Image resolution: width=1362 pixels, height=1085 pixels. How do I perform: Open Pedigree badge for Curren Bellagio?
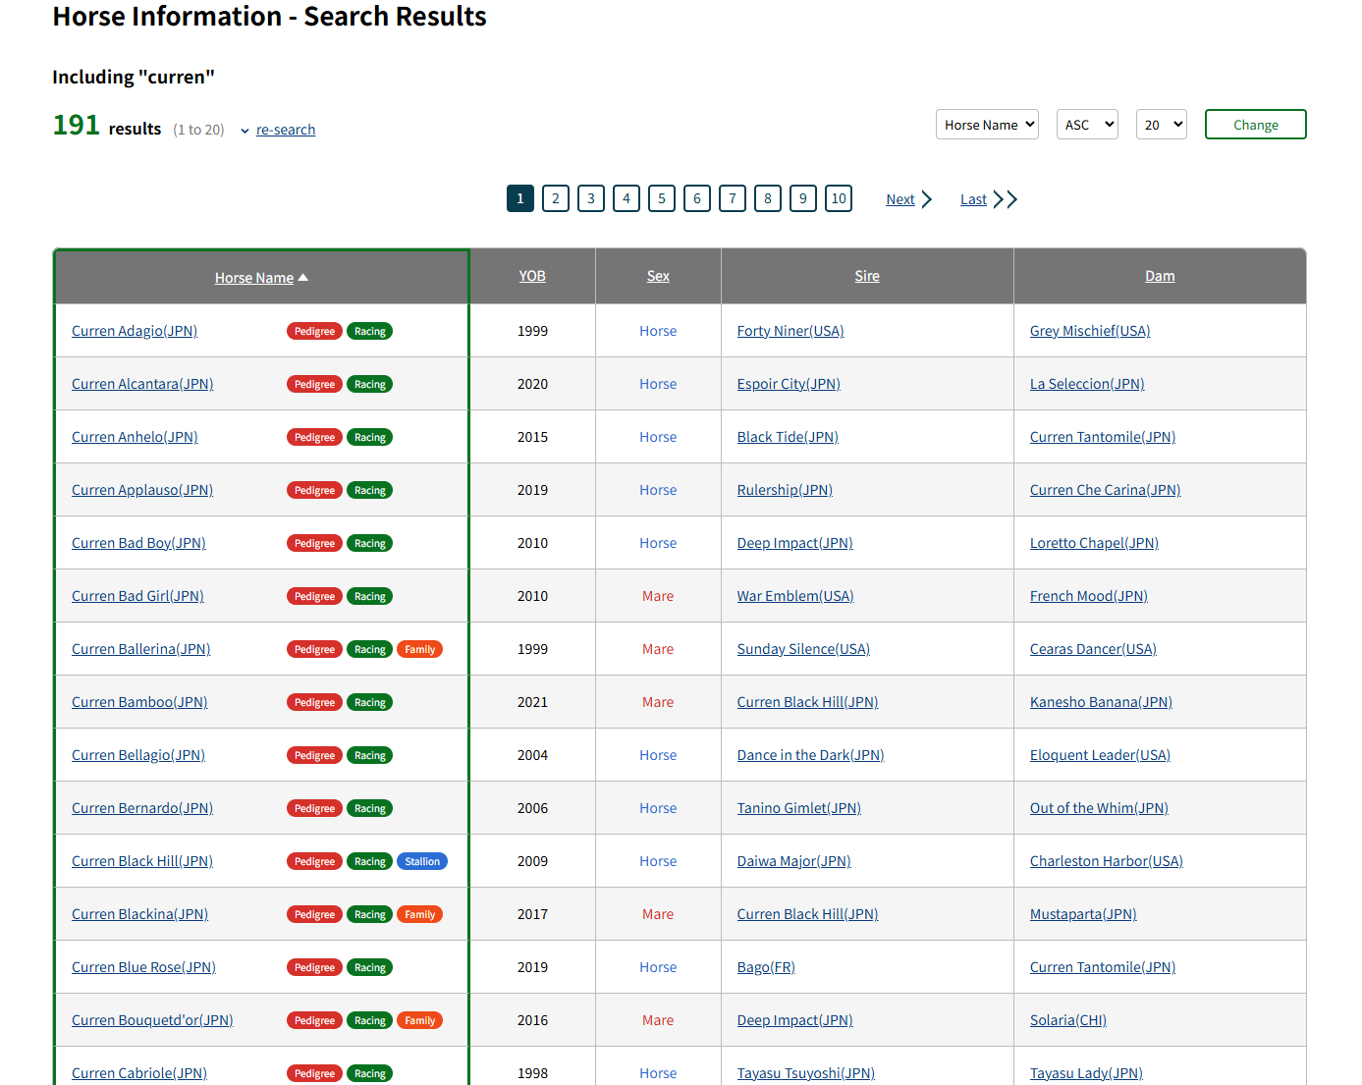pos(314,756)
